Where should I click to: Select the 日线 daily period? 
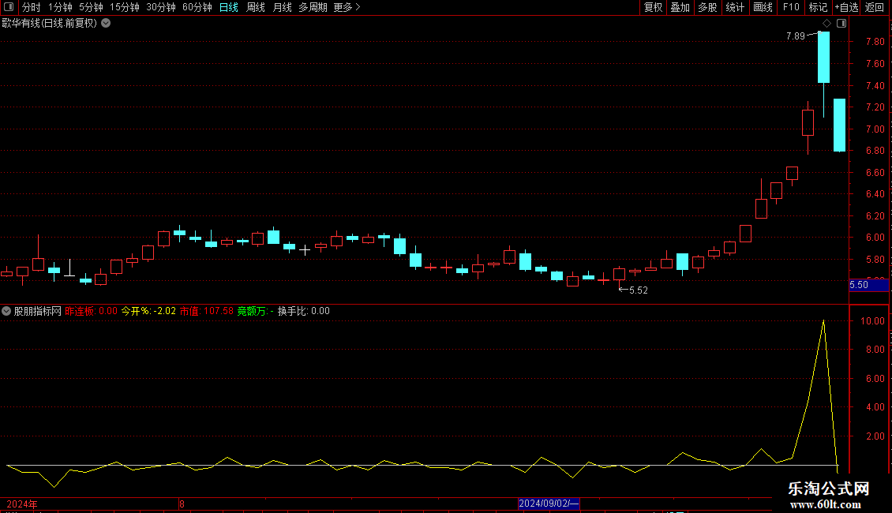click(229, 7)
